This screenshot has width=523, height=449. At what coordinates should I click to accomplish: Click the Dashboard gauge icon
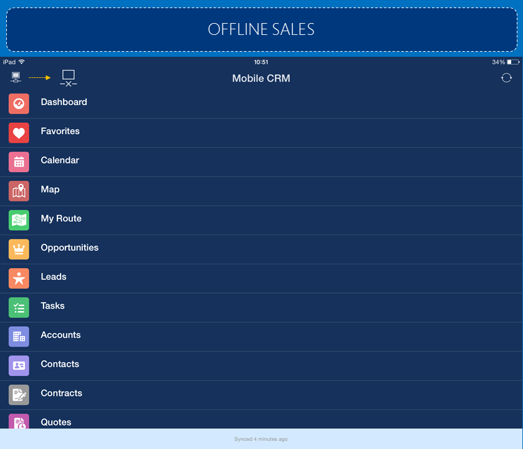19,104
